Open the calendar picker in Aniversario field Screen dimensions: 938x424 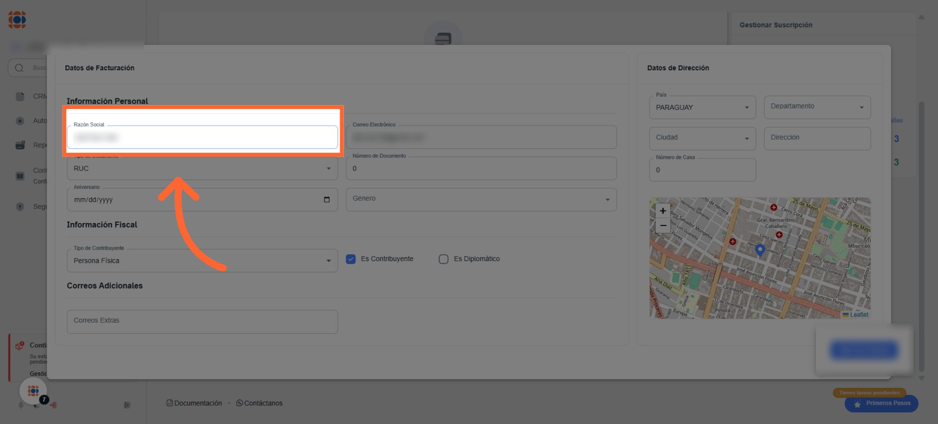[x=327, y=200]
